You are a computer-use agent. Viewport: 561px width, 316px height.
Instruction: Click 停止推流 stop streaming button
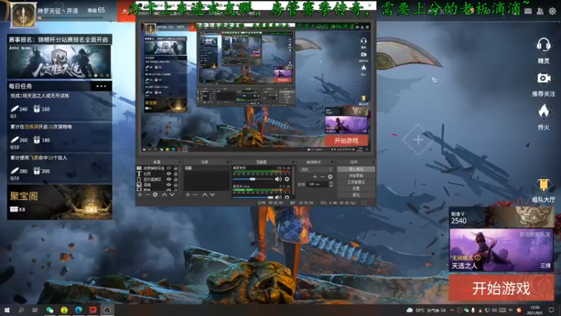pyautogui.click(x=356, y=169)
